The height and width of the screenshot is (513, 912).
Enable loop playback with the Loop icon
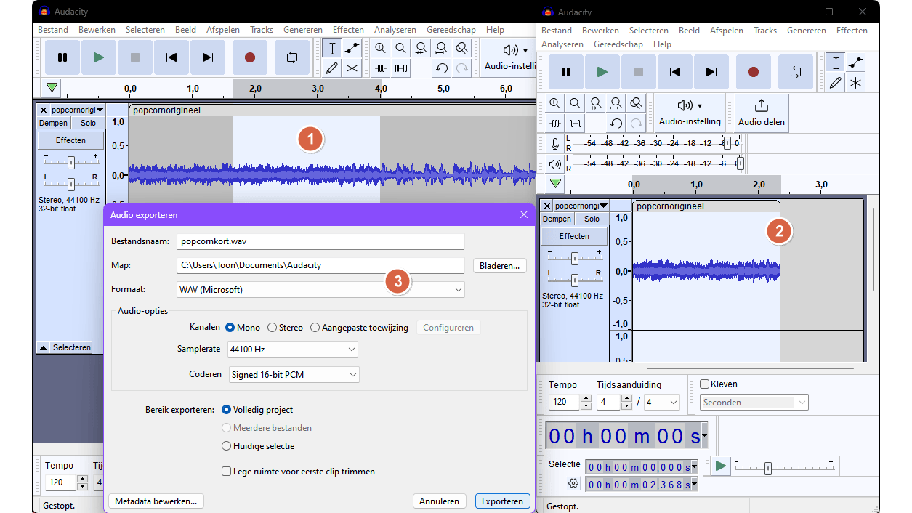[x=292, y=57]
